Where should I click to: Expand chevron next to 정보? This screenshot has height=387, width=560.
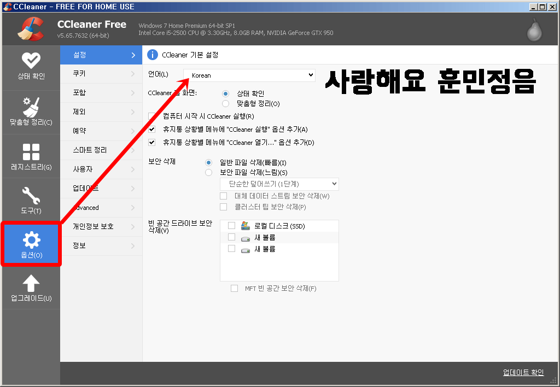click(x=133, y=245)
